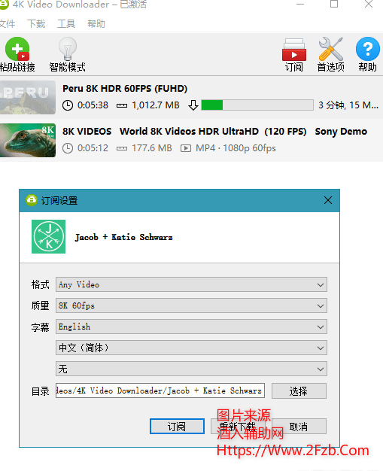Click the file size icon beside 177.6 MB
Viewport: 383px width, 471px height.
122,148
